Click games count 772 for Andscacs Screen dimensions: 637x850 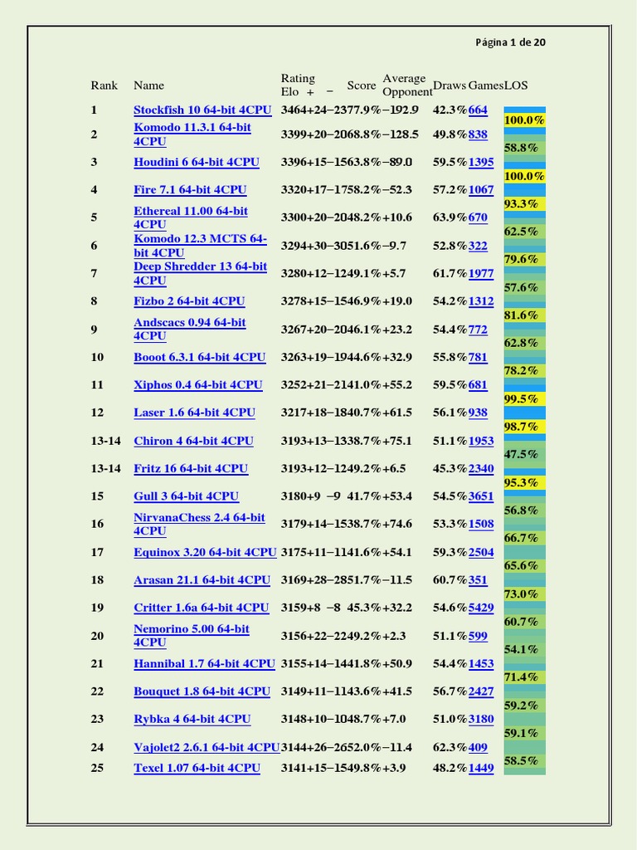coord(478,329)
